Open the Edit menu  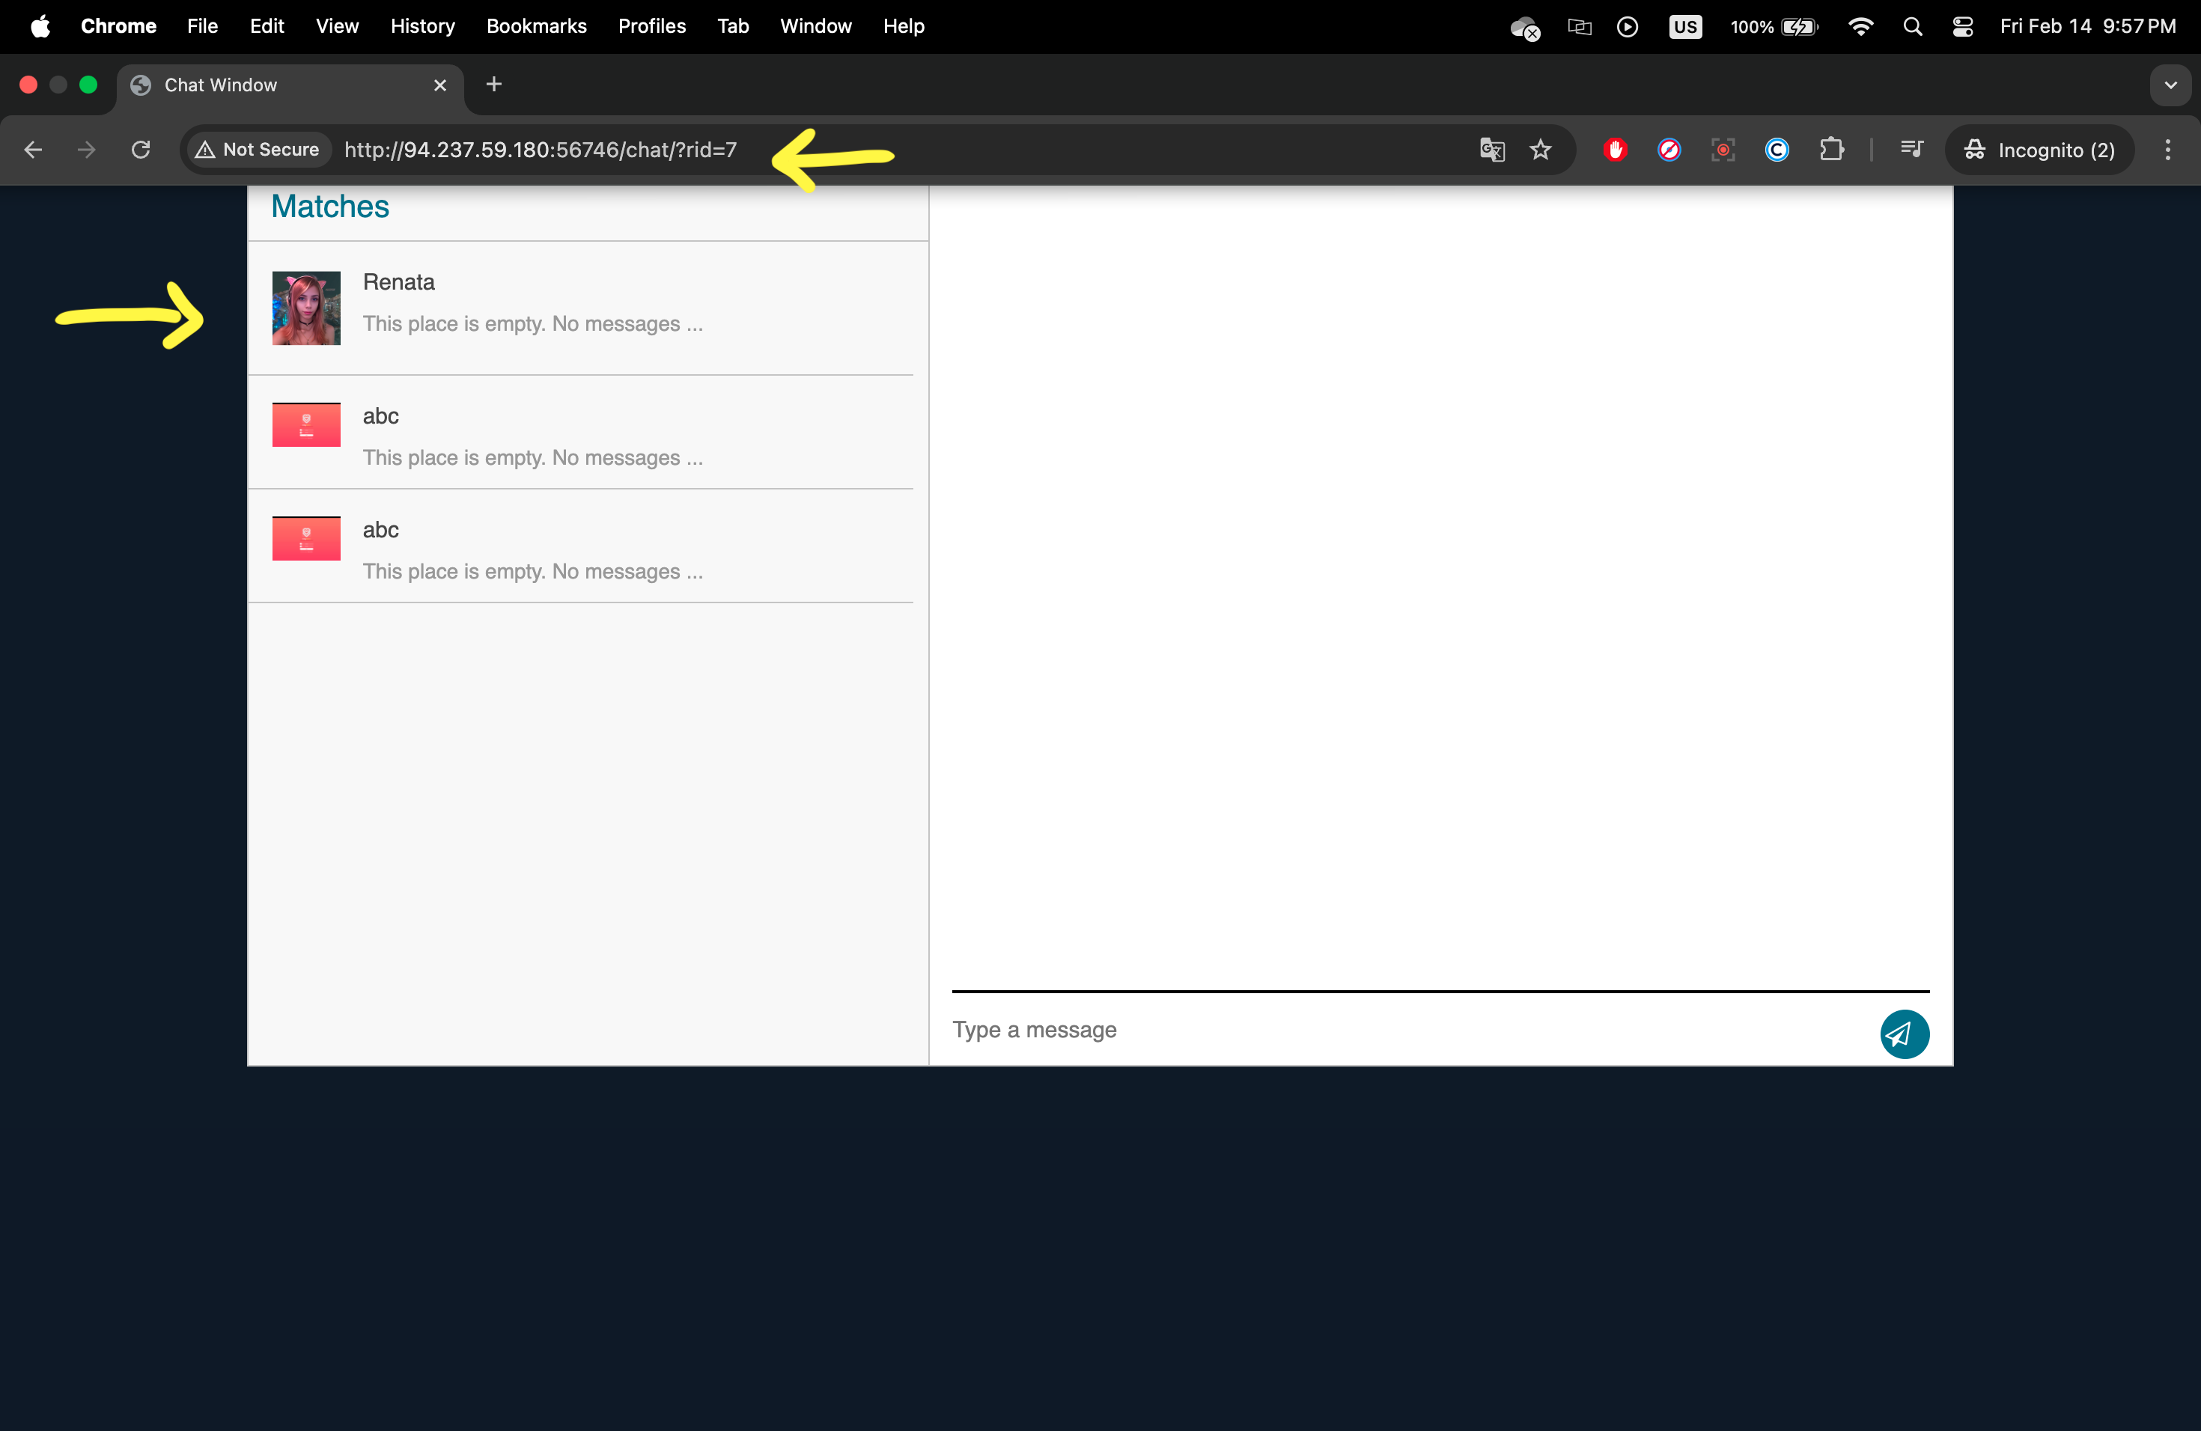[267, 26]
